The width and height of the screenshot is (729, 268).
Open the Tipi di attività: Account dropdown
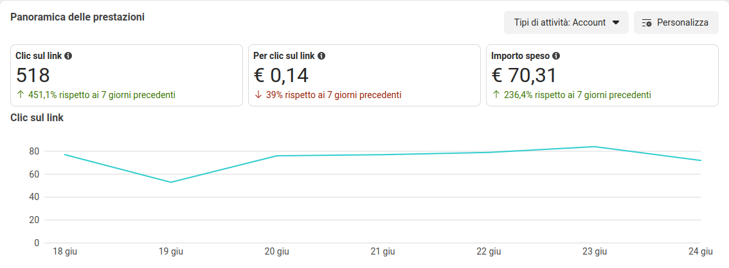point(566,22)
